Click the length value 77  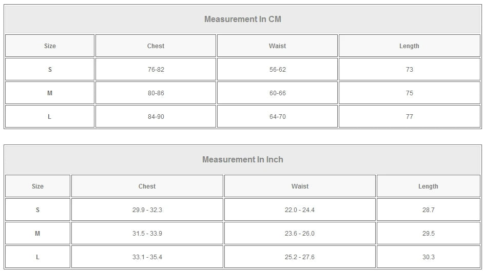pyautogui.click(x=409, y=117)
